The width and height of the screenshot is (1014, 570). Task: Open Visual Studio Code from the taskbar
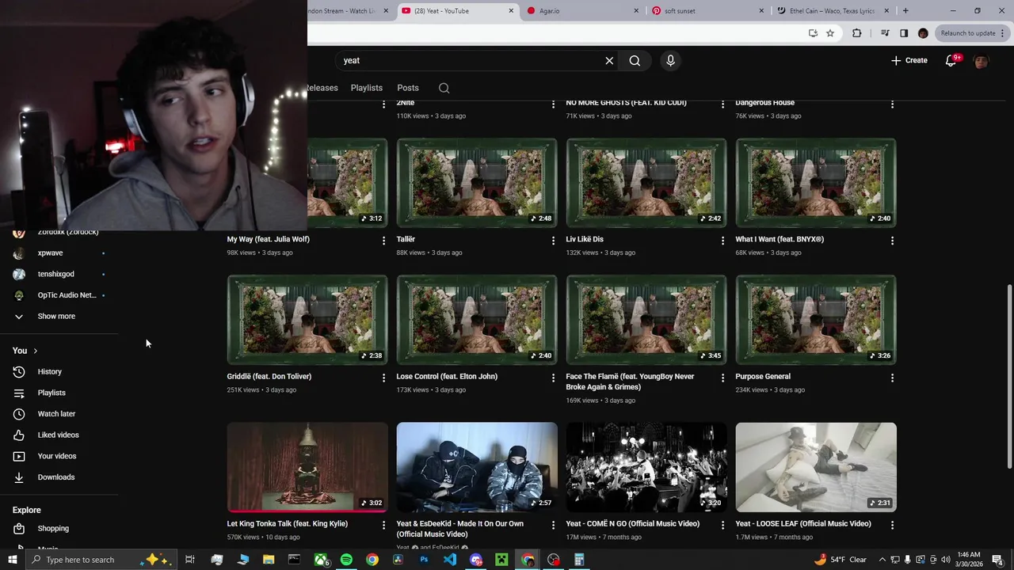450,560
